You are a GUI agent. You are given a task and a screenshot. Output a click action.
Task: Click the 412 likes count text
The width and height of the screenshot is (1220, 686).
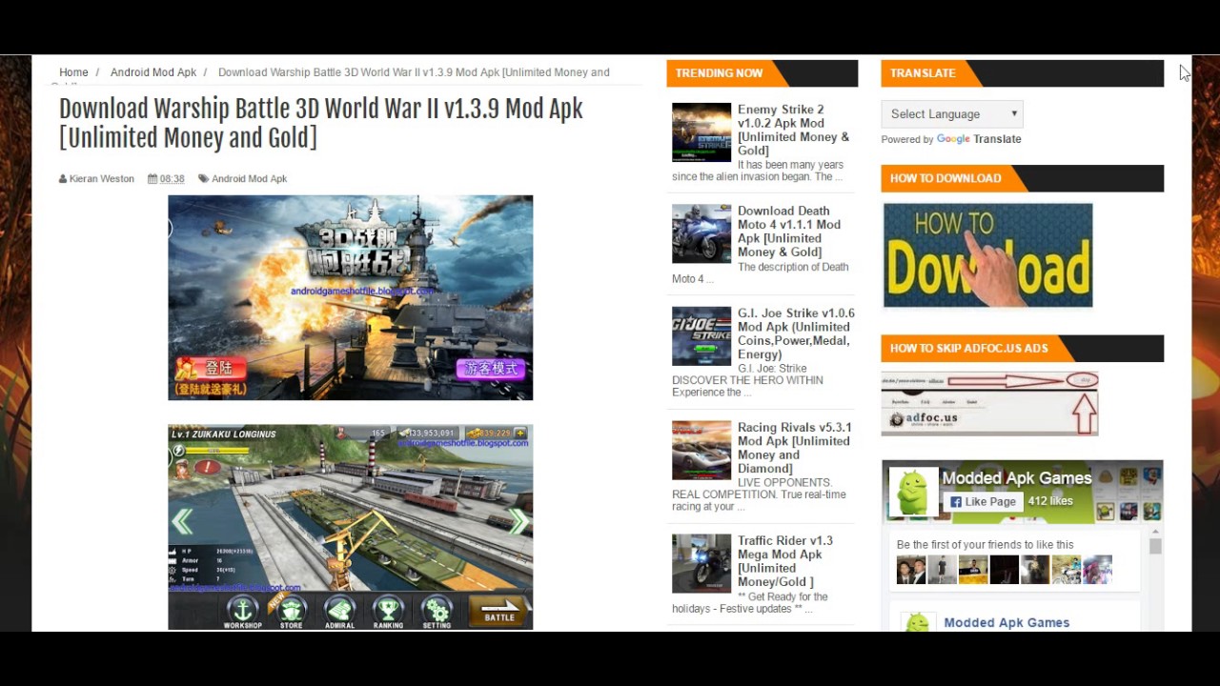coord(1050,501)
